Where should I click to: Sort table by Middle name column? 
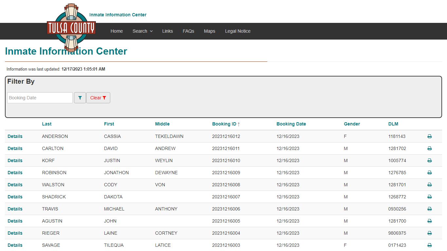tap(162, 124)
